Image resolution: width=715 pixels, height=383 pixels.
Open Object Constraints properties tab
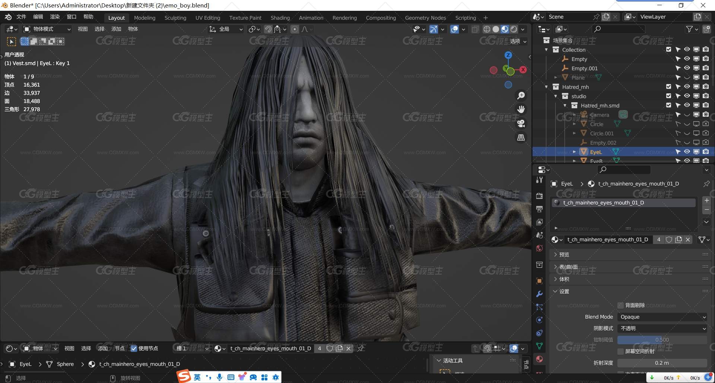[x=539, y=333]
